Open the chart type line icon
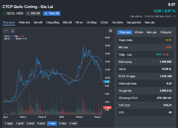This screenshot has width=178, height=128. click(6, 31)
